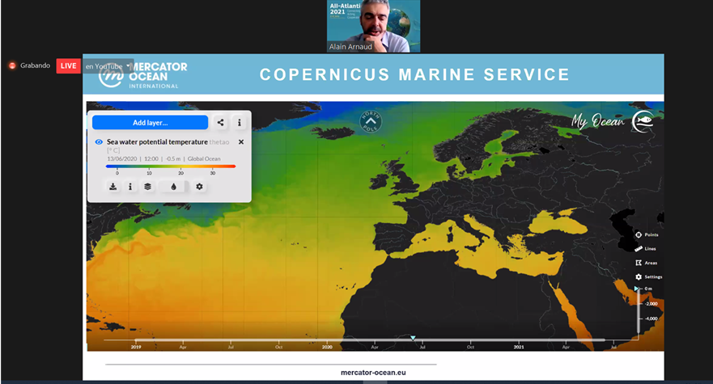Click the My Ocean fish logo
Viewport: 713px width, 384px height.
coord(643,121)
